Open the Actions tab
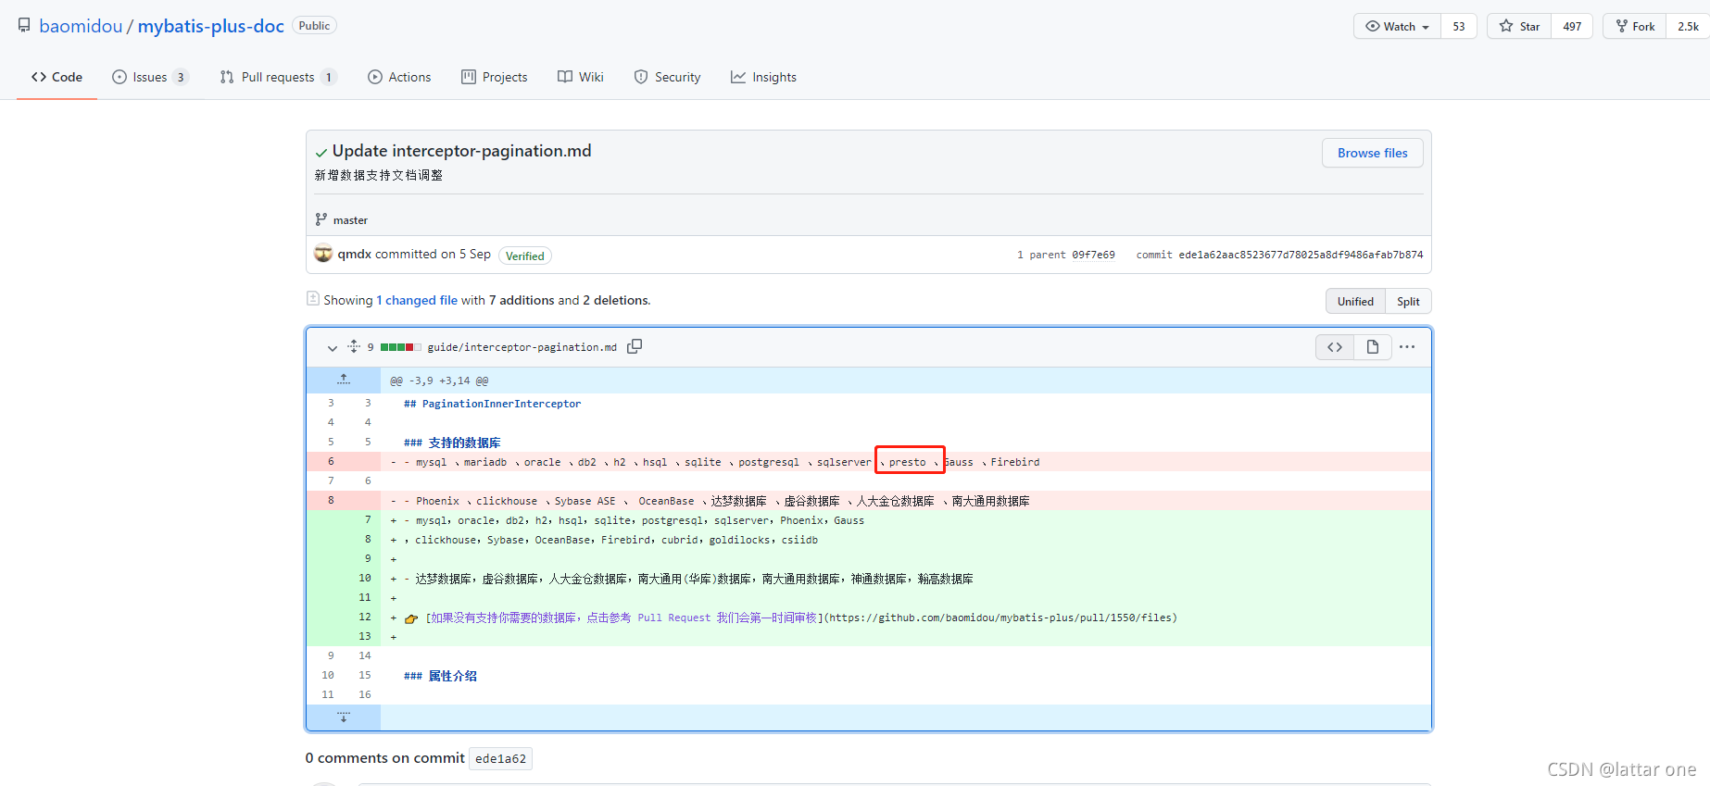The image size is (1710, 786). click(x=399, y=77)
